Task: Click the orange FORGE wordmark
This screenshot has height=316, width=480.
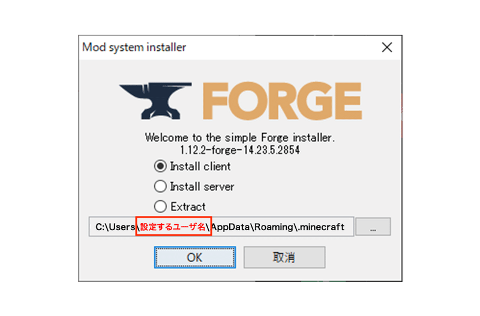Action: click(x=282, y=101)
